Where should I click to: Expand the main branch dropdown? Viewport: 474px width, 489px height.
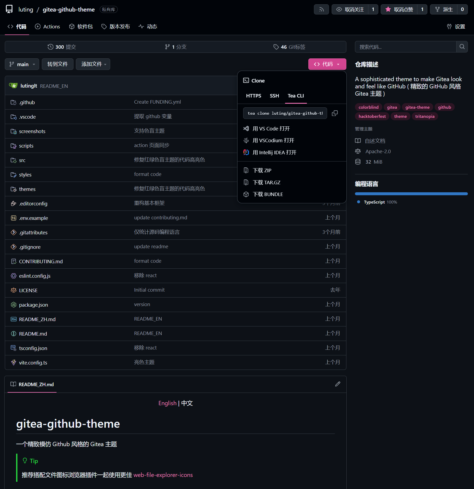coord(22,64)
